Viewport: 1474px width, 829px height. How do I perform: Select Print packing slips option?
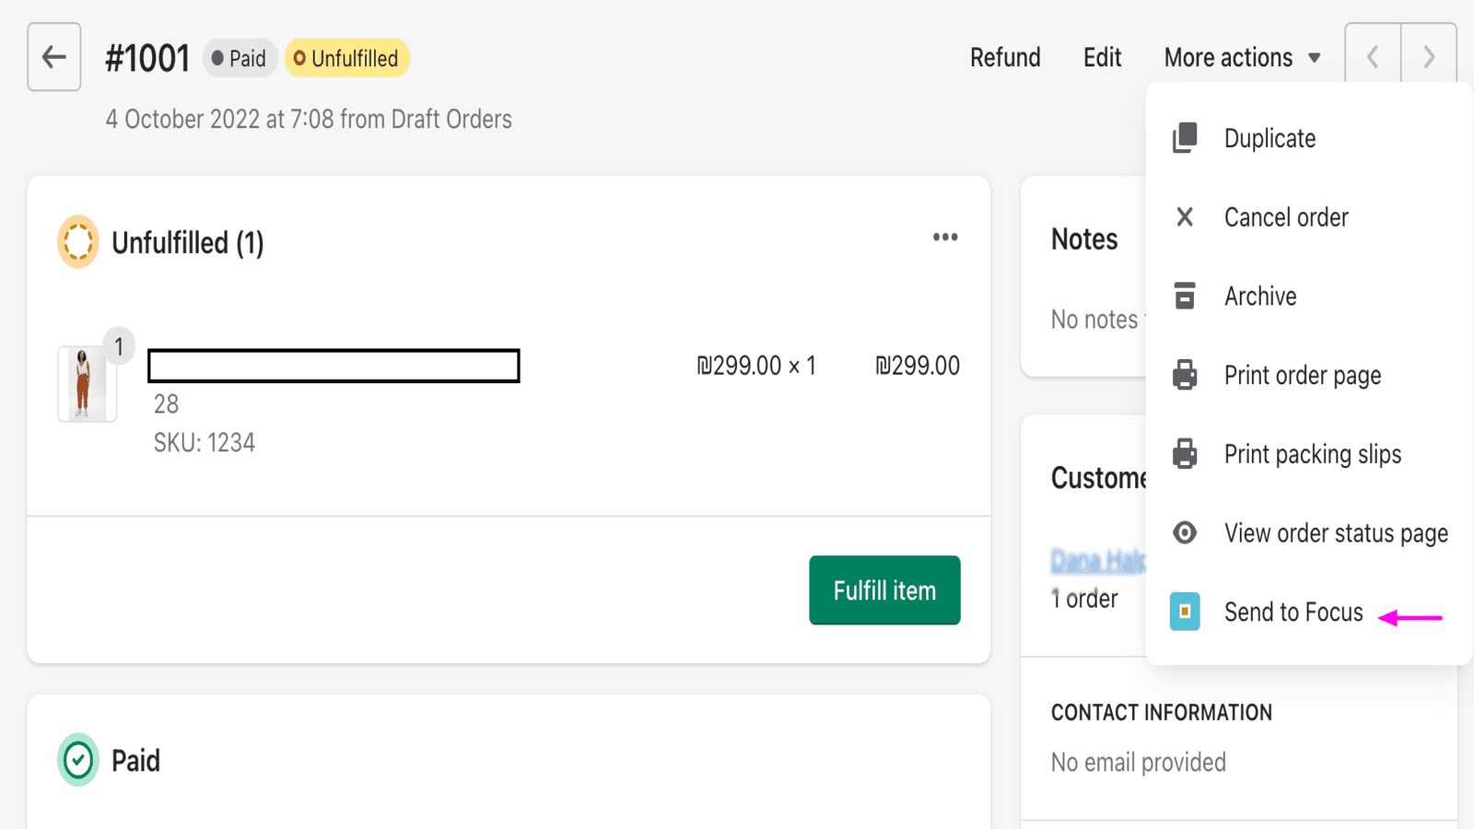pyautogui.click(x=1312, y=454)
